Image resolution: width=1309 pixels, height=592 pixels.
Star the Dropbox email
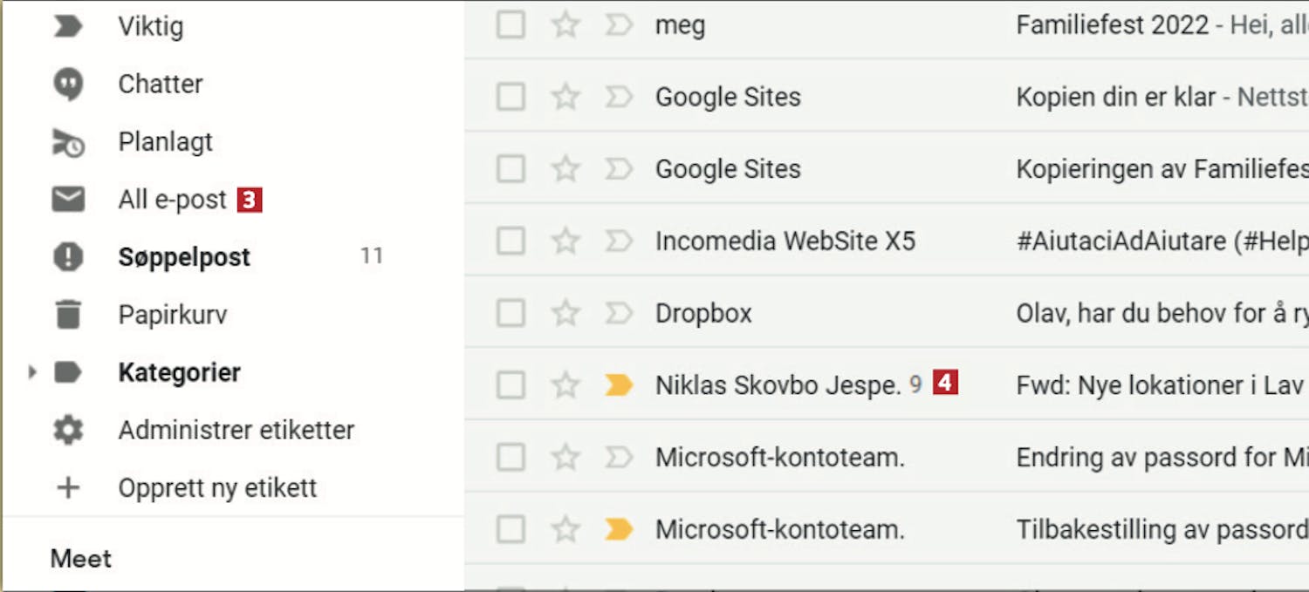click(x=566, y=313)
